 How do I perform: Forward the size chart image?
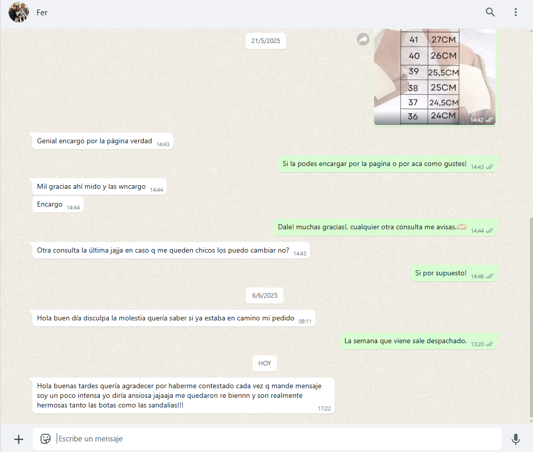[x=363, y=39]
